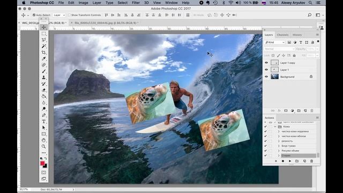Add a layer mask icon

[286, 111]
